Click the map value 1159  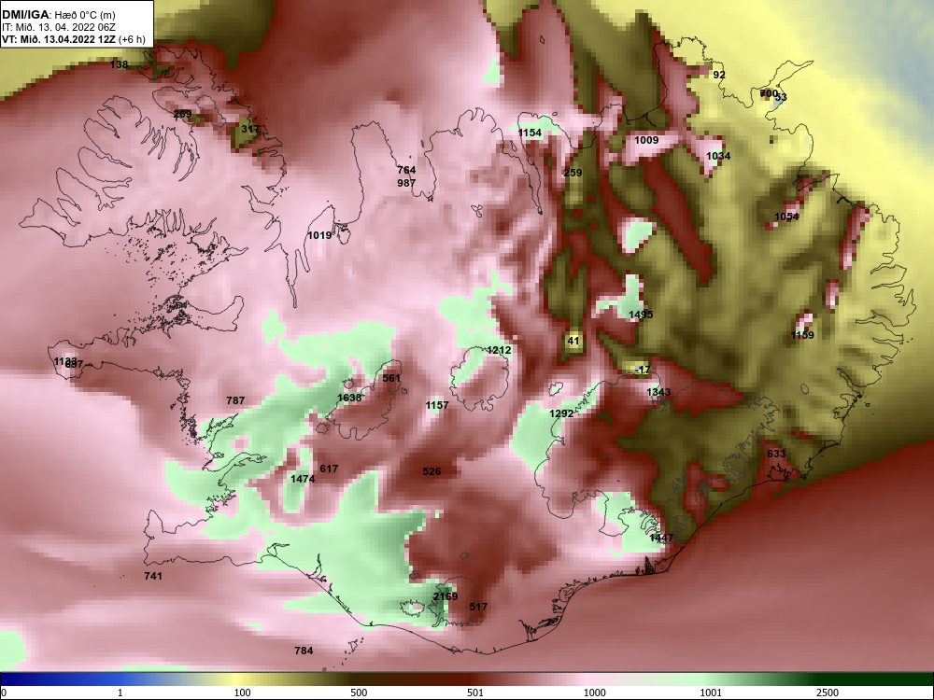(802, 335)
